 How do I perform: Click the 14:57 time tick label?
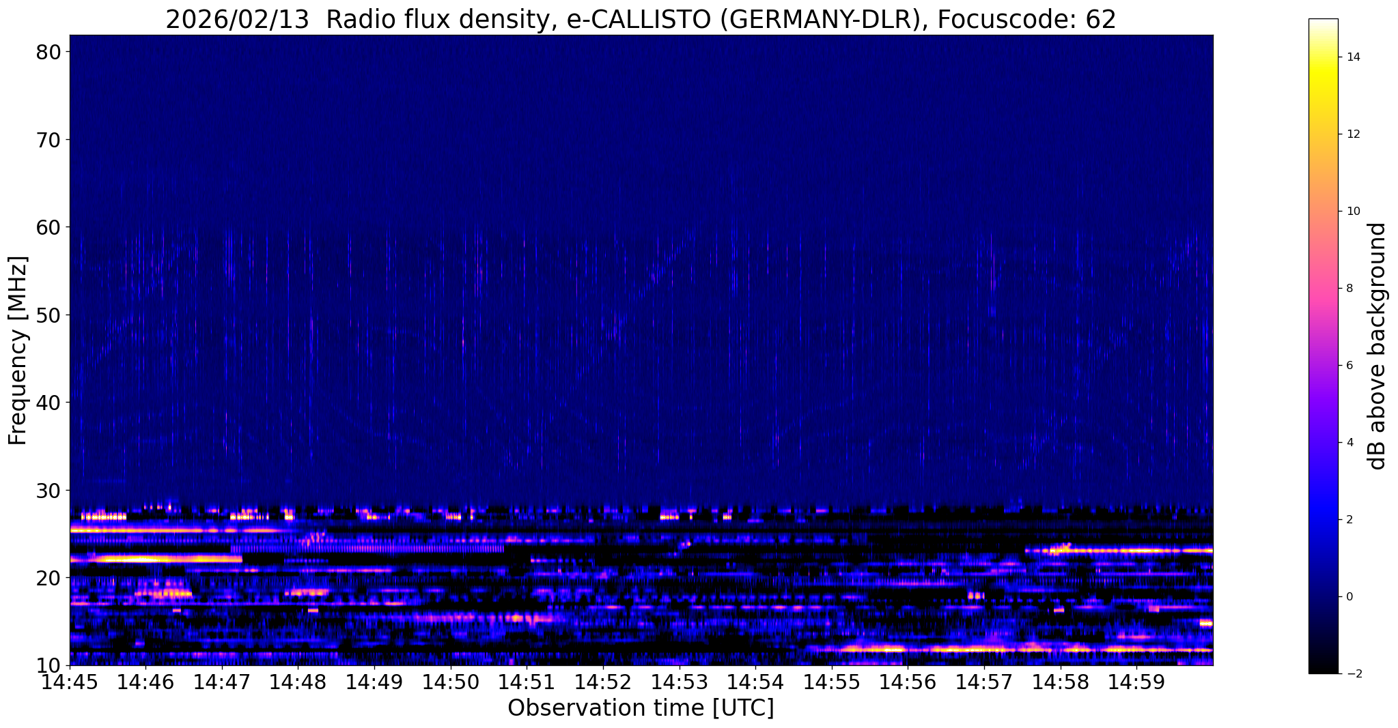(x=984, y=681)
